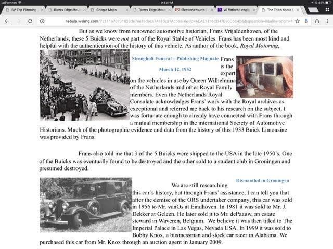Viewport: 333px width, 249px height.
Task: Open the Rivers Edge tab after RV Trip Planning
Action: pos(67,10)
